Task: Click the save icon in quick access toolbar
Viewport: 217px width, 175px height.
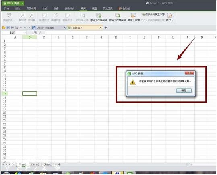Action: [8, 27]
